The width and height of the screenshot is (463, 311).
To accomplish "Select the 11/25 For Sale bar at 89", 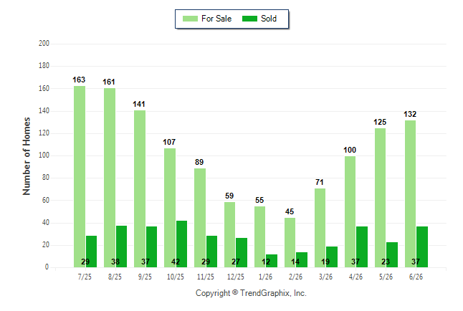I will pos(200,218).
